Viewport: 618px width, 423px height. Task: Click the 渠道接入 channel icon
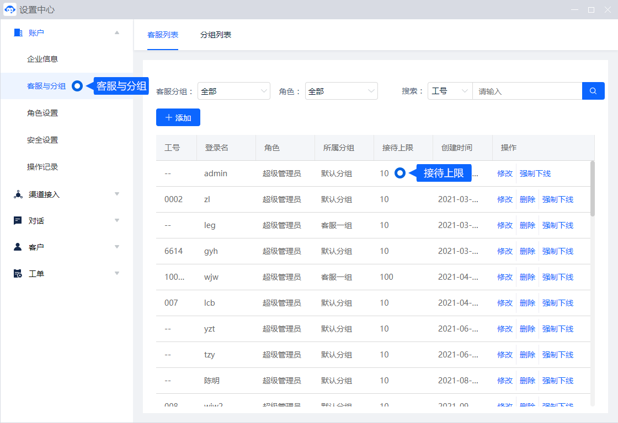18,194
